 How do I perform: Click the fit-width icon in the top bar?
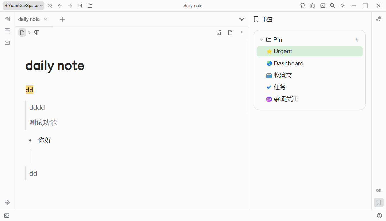point(80,6)
